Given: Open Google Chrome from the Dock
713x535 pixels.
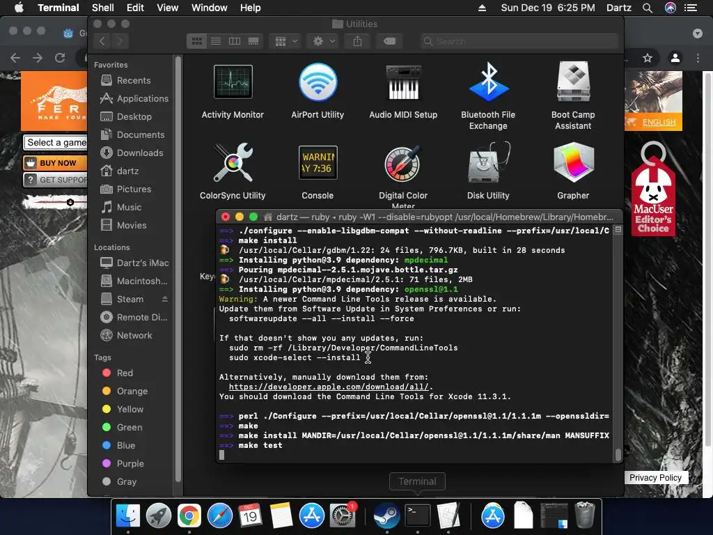Looking at the screenshot, I should point(189,516).
